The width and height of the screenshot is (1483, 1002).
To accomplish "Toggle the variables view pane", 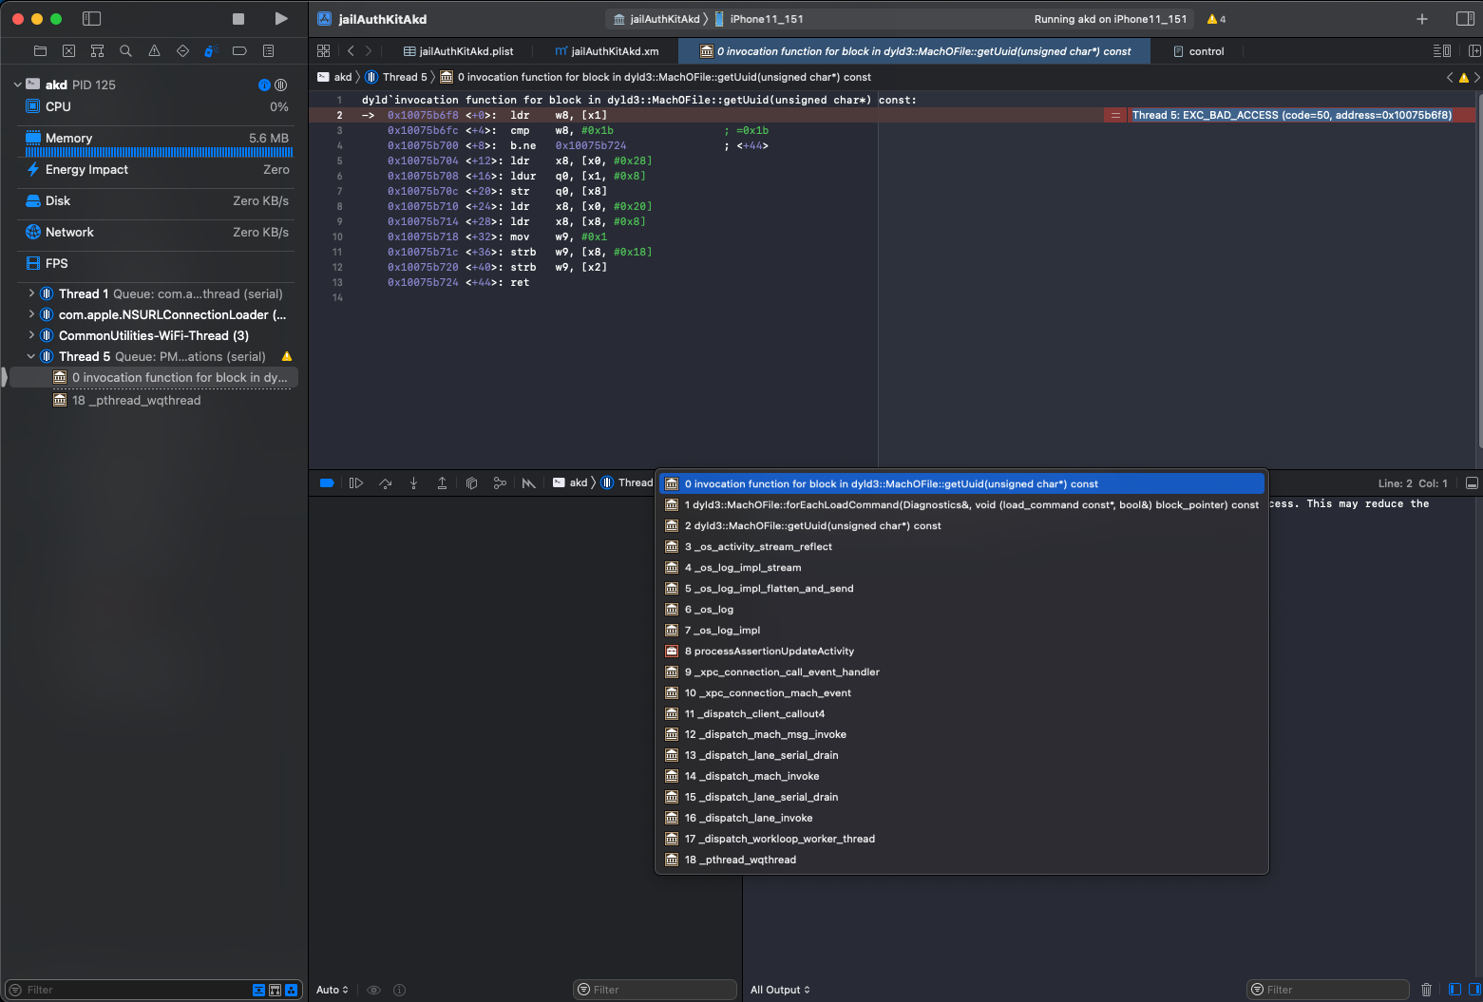I will point(1454,990).
